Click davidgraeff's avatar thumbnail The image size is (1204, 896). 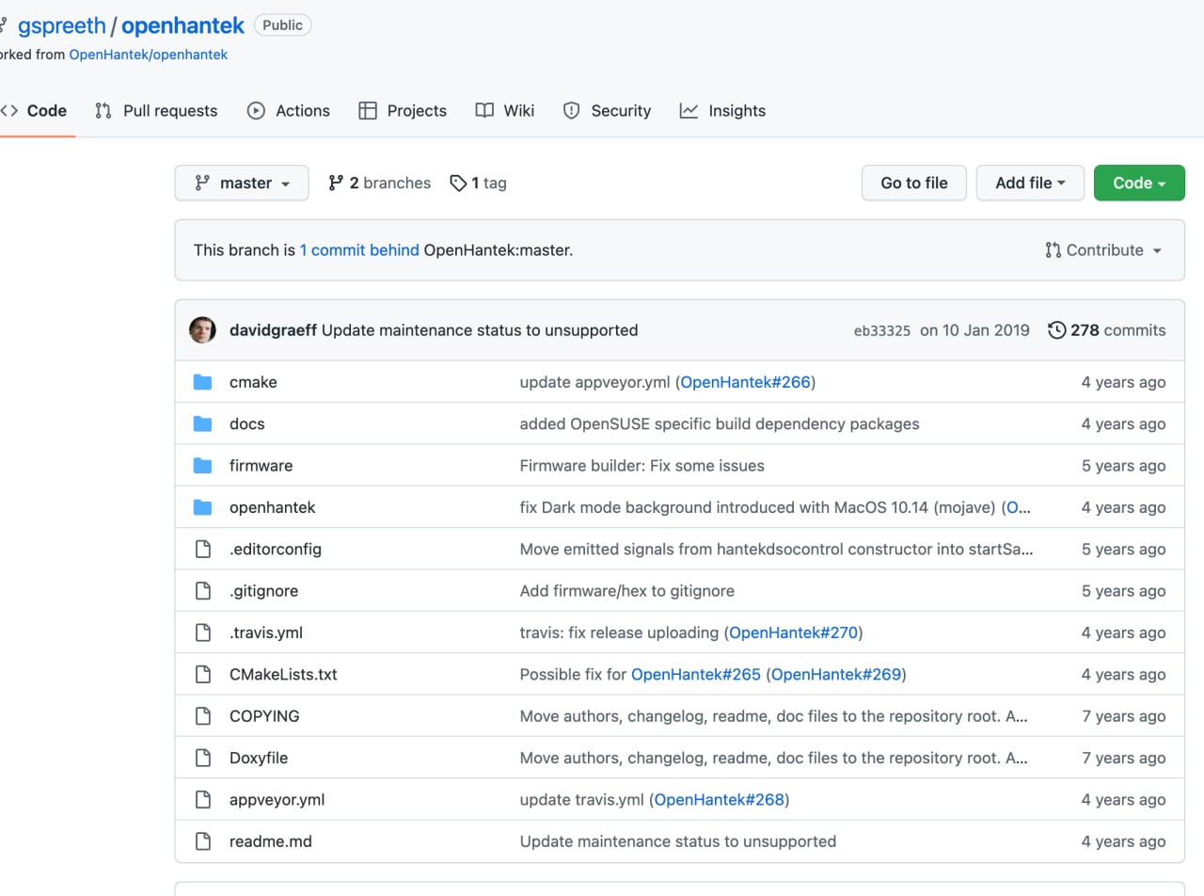tap(202, 330)
